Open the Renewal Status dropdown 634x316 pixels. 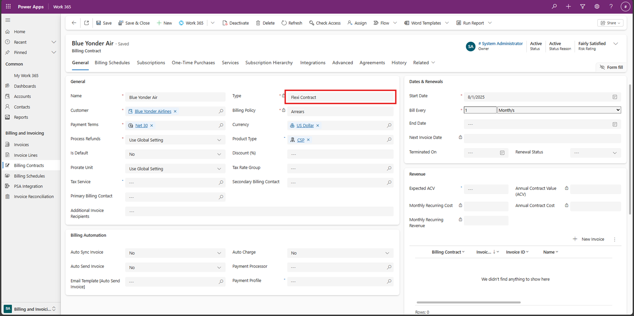[596, 153]
